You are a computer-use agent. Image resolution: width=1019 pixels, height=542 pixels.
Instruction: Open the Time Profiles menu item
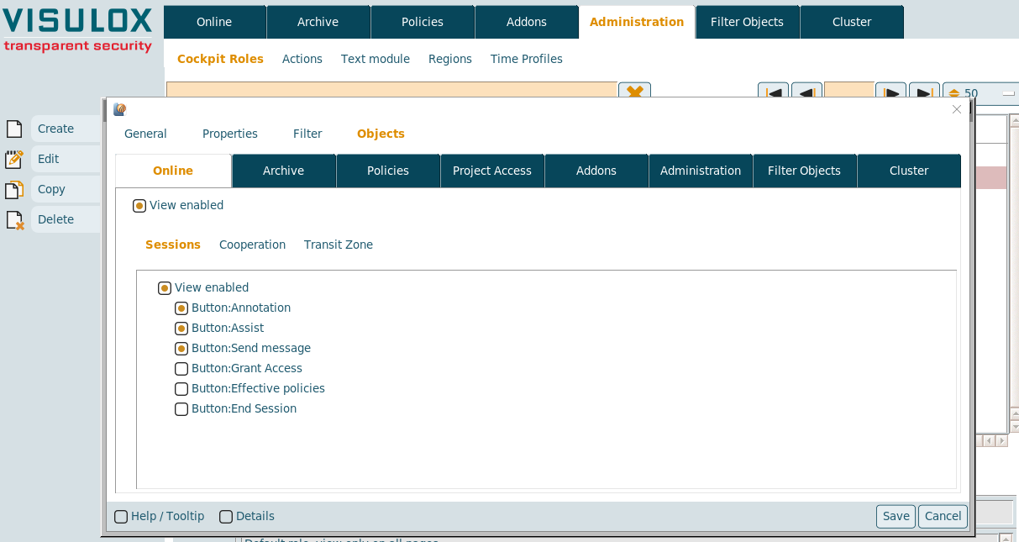coord(527,59)
